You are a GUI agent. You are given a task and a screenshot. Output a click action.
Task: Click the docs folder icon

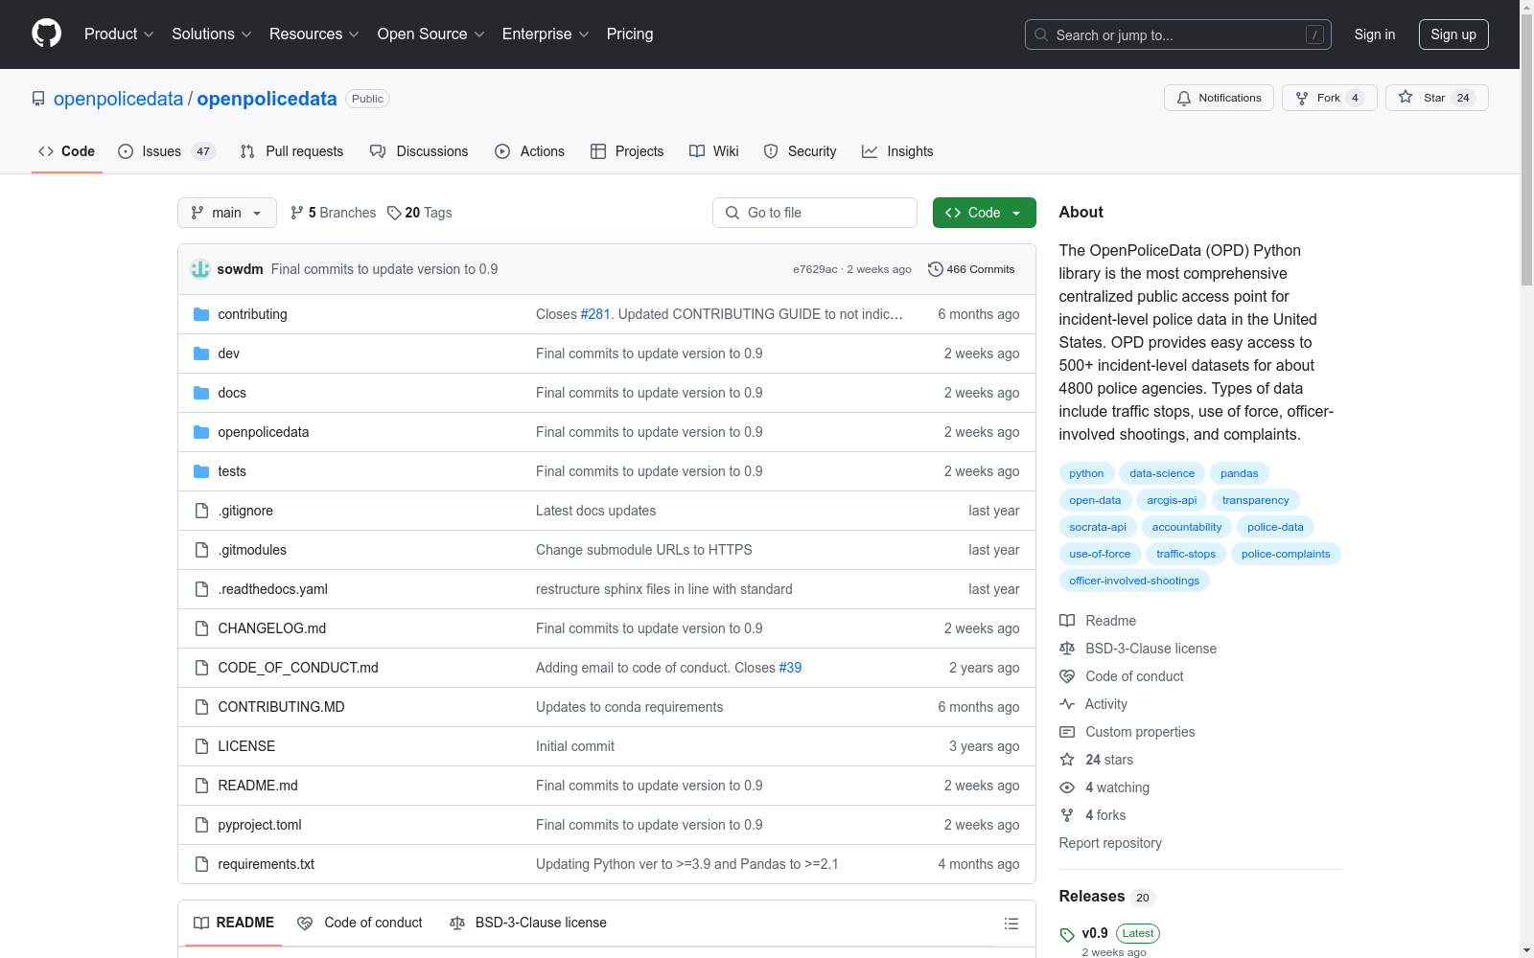[201, 393]
